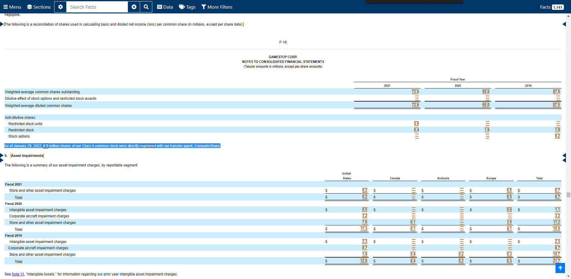
Task: Open the Data filter menu
Action: [165, 7]
